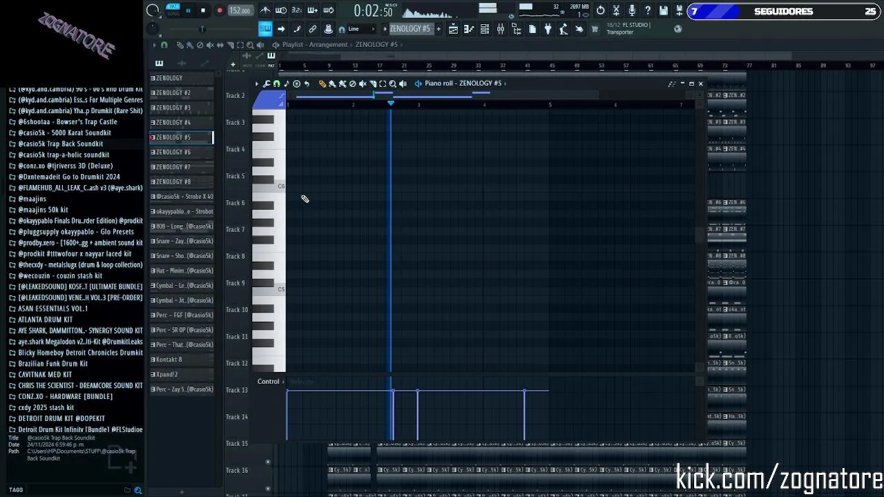The height and width of the screenshot is (497, 884).
Task: Open the piano roll stamp note icon
Action: point(287,84)
